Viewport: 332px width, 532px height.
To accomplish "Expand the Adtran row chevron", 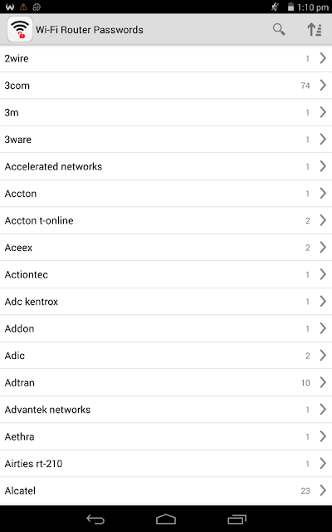I will pos(323,382).
